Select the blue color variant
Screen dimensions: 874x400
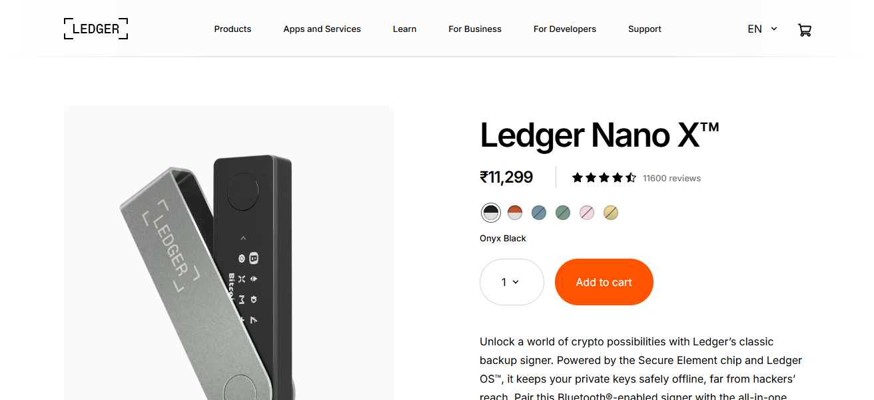tap(538, 212)
